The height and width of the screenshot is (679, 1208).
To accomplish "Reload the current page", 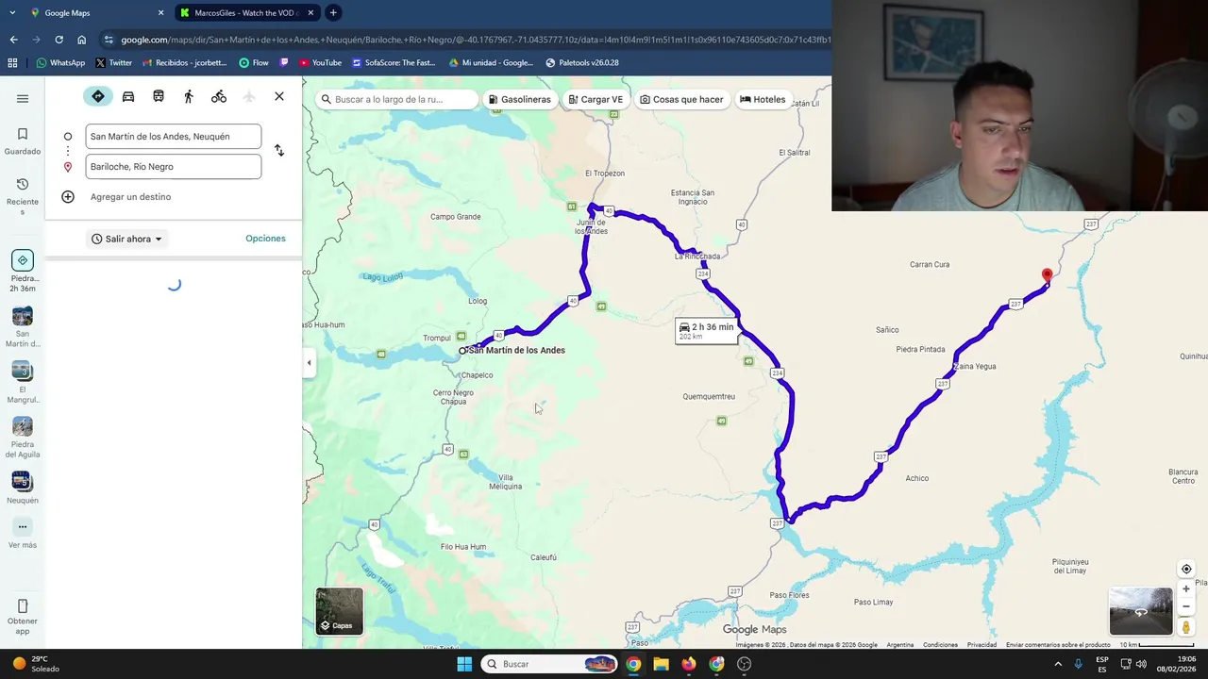I will pos(59,40).
